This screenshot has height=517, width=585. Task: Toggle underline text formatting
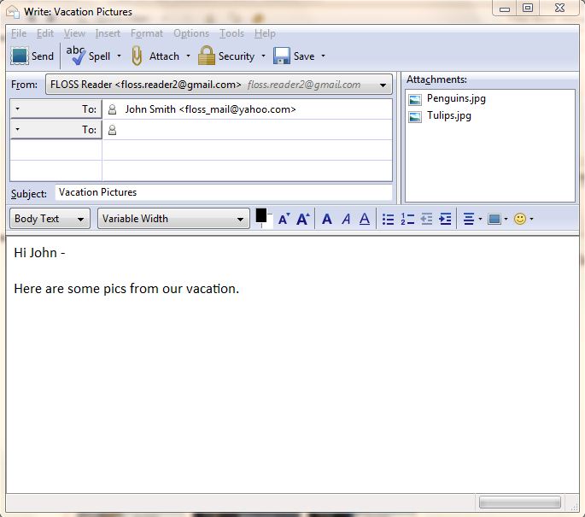coord(365,219)
